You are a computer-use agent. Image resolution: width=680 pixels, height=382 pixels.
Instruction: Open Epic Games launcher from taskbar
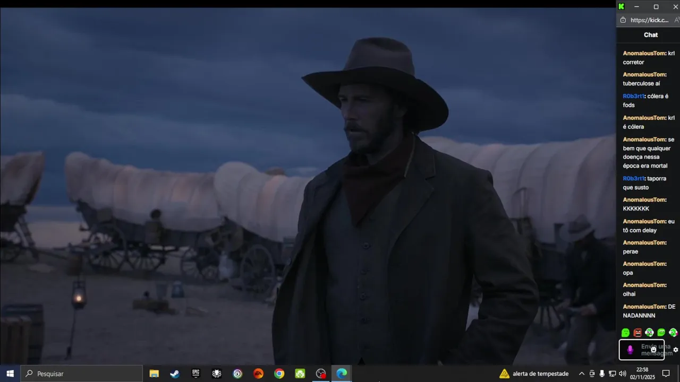195,374
